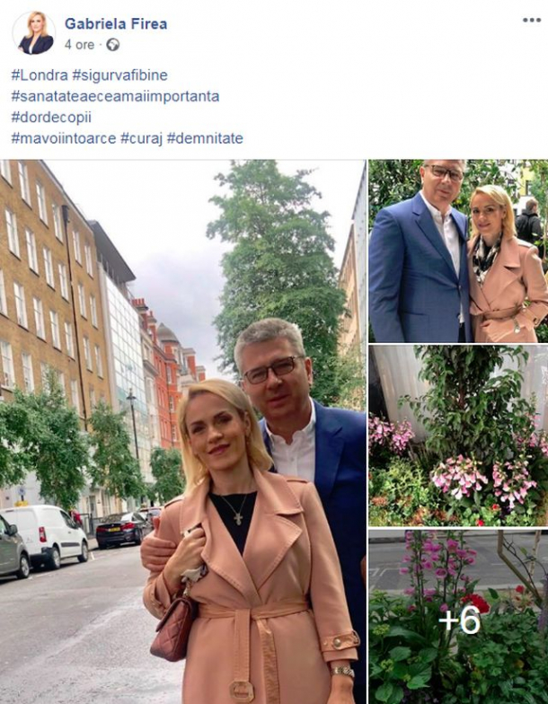
Task: Open the #dordecopii hashtag
Action: (x=51, y=117)
